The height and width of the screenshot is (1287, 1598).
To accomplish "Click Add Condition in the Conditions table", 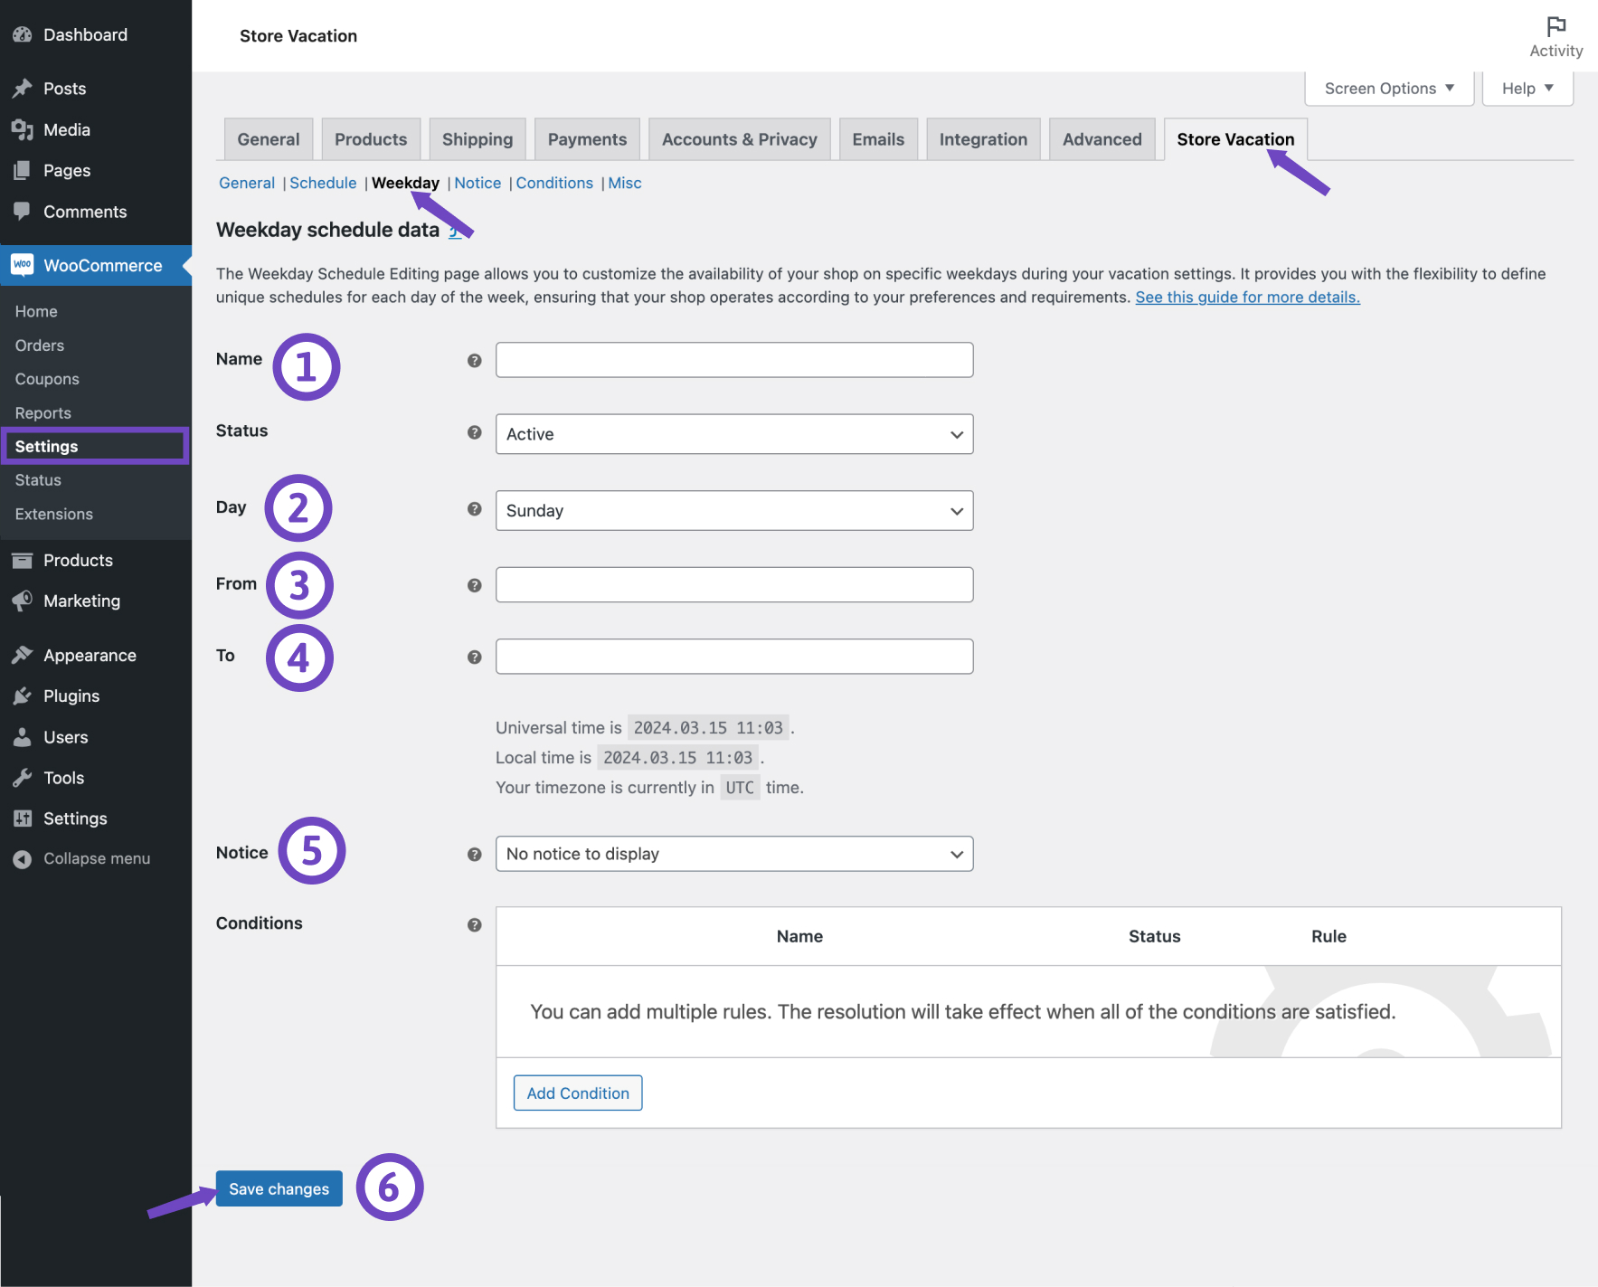I will (x=577, y=1093).
